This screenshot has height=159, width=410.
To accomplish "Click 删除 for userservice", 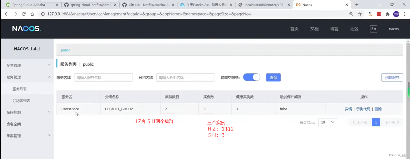I will tap(378, 109).
